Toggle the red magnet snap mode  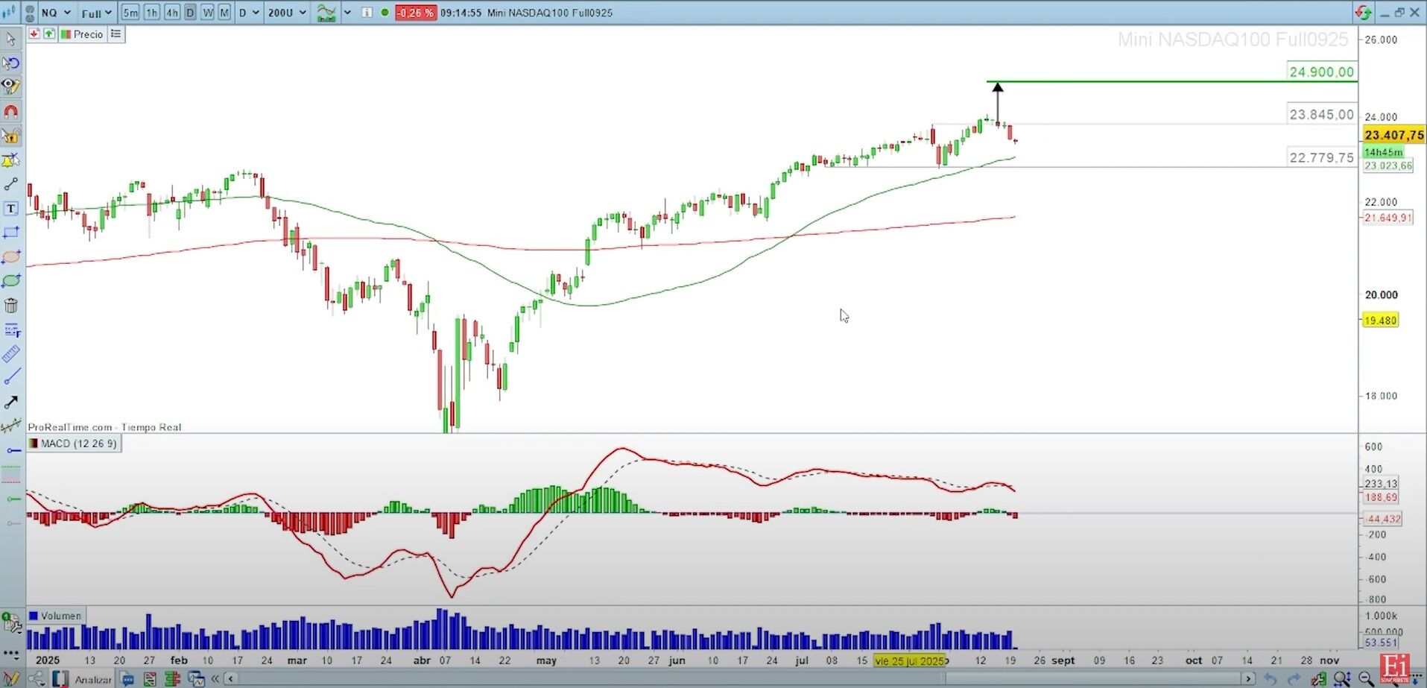[x=11, y=112]
